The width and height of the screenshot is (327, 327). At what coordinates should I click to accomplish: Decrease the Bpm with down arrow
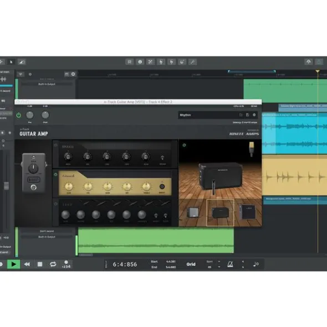(219, 267)
